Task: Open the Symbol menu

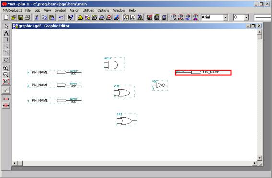Action: [x=60, y=10]
